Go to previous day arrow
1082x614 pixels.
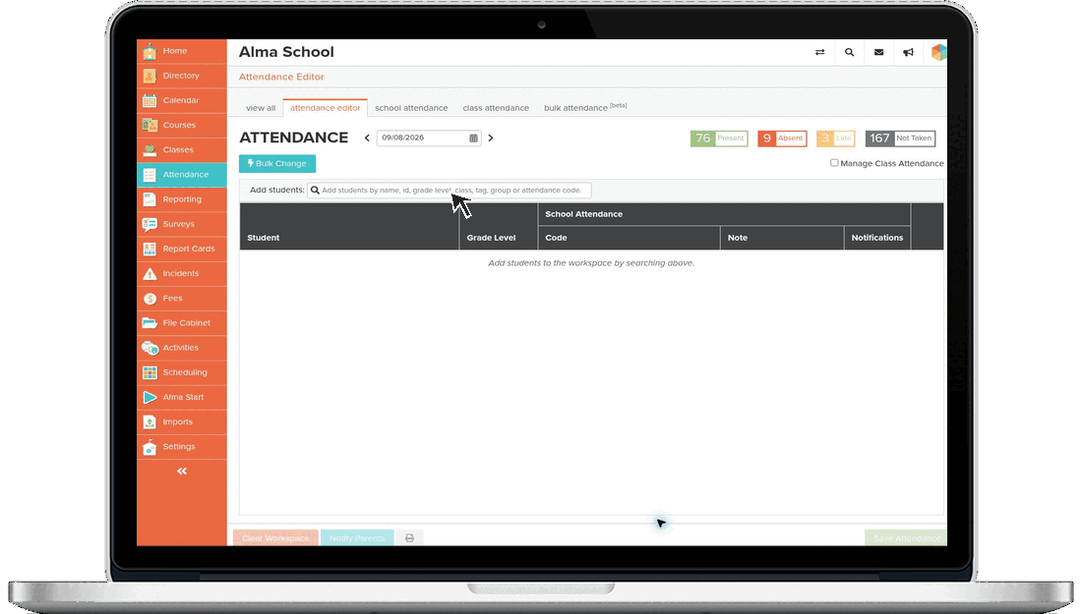click(367, 139)
